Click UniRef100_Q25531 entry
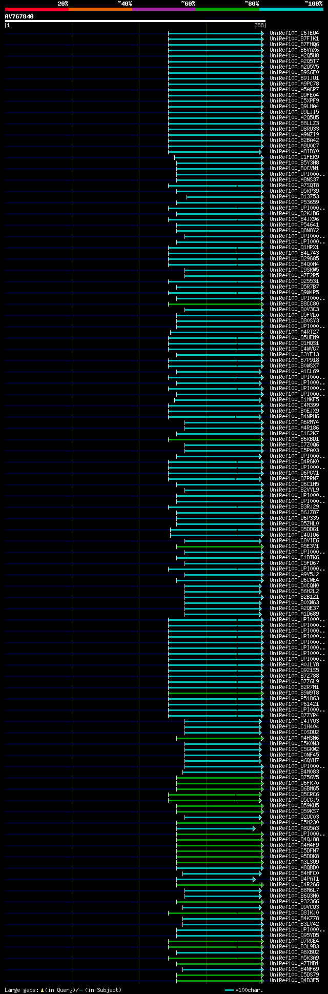This screenshot has width=328, height=994. coord(294,281)
